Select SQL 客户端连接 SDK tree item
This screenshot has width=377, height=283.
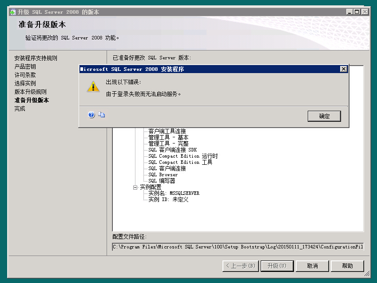tap(173, 150)
